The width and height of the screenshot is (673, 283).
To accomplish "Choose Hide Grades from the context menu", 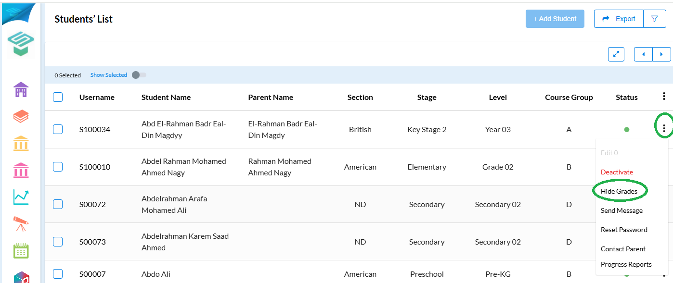I will [619, 191].
